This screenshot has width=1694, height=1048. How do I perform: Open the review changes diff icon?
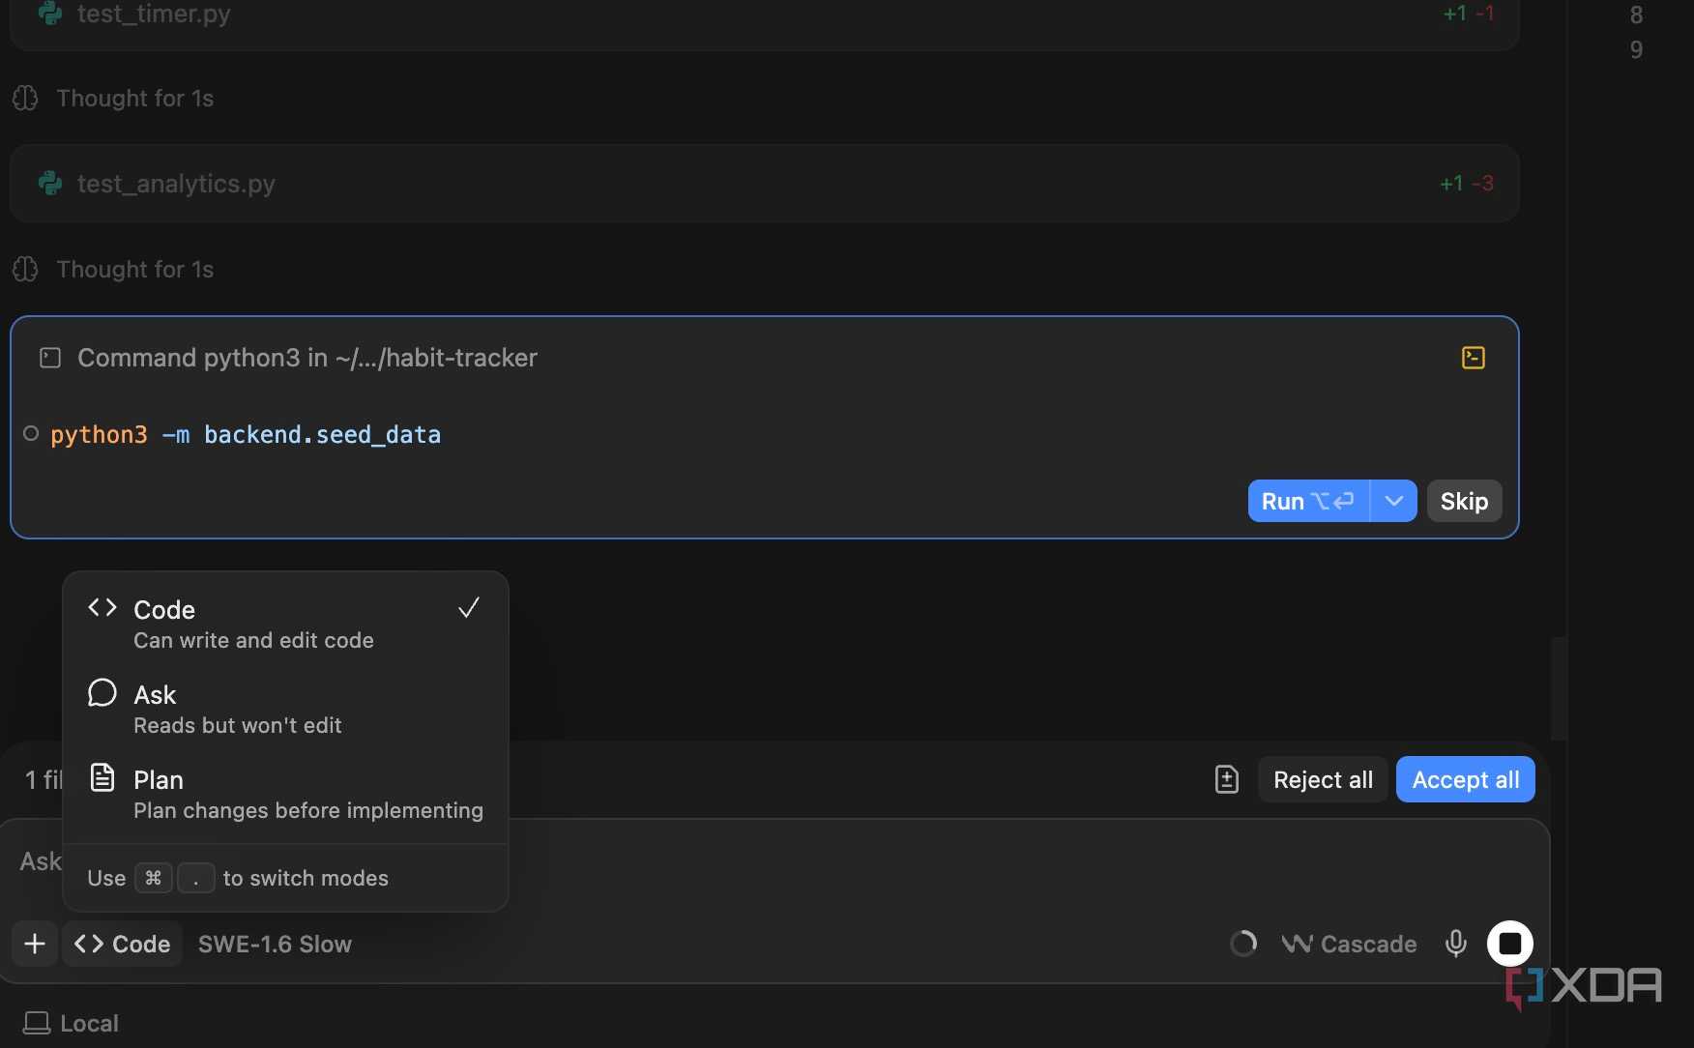pyautogui.click(x=1226, y=779)
